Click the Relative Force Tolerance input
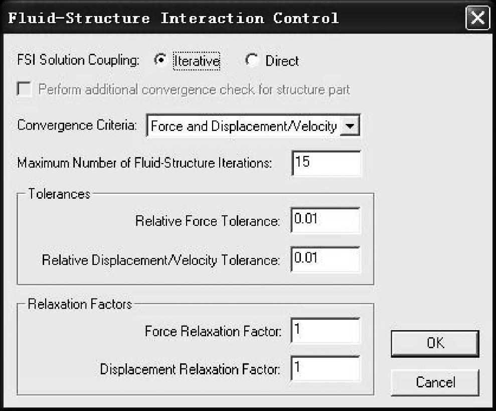 [x=326, y=220]
